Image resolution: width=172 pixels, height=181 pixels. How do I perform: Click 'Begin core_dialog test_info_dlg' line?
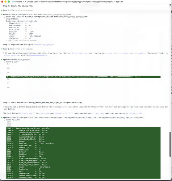pyautogui.click(x=22, y=21)
